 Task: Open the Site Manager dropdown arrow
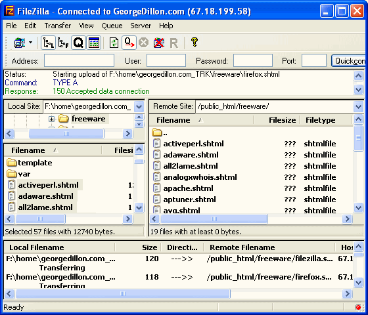tap(30, 43)
